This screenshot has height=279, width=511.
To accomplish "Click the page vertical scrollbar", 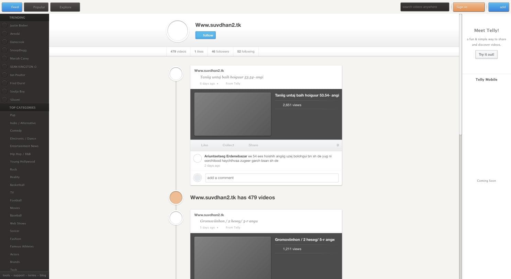I will 461,75.
